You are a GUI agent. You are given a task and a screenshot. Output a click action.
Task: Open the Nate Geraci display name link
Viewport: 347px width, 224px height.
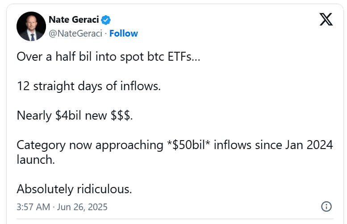pyautogui.click(x=74, y=20)
